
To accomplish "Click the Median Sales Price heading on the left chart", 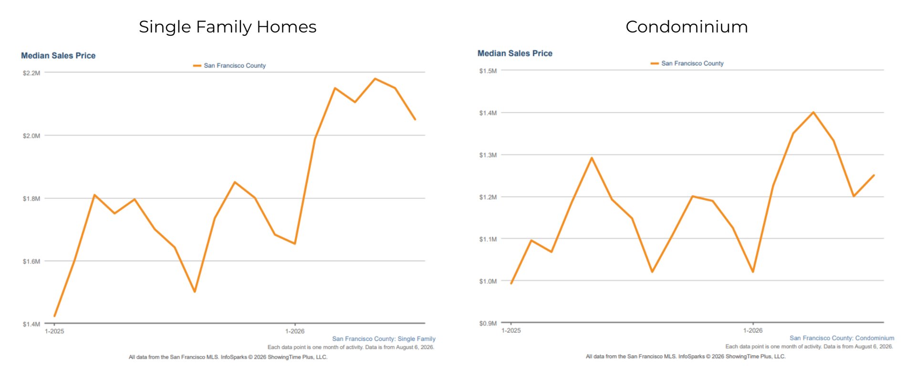I will [x=58, y=56].
